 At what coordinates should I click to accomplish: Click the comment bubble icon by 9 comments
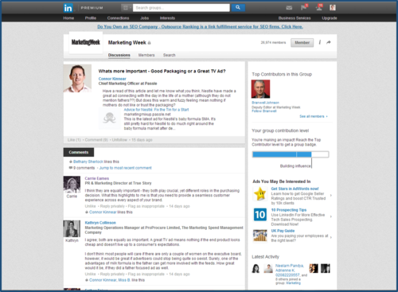(71, 168)
